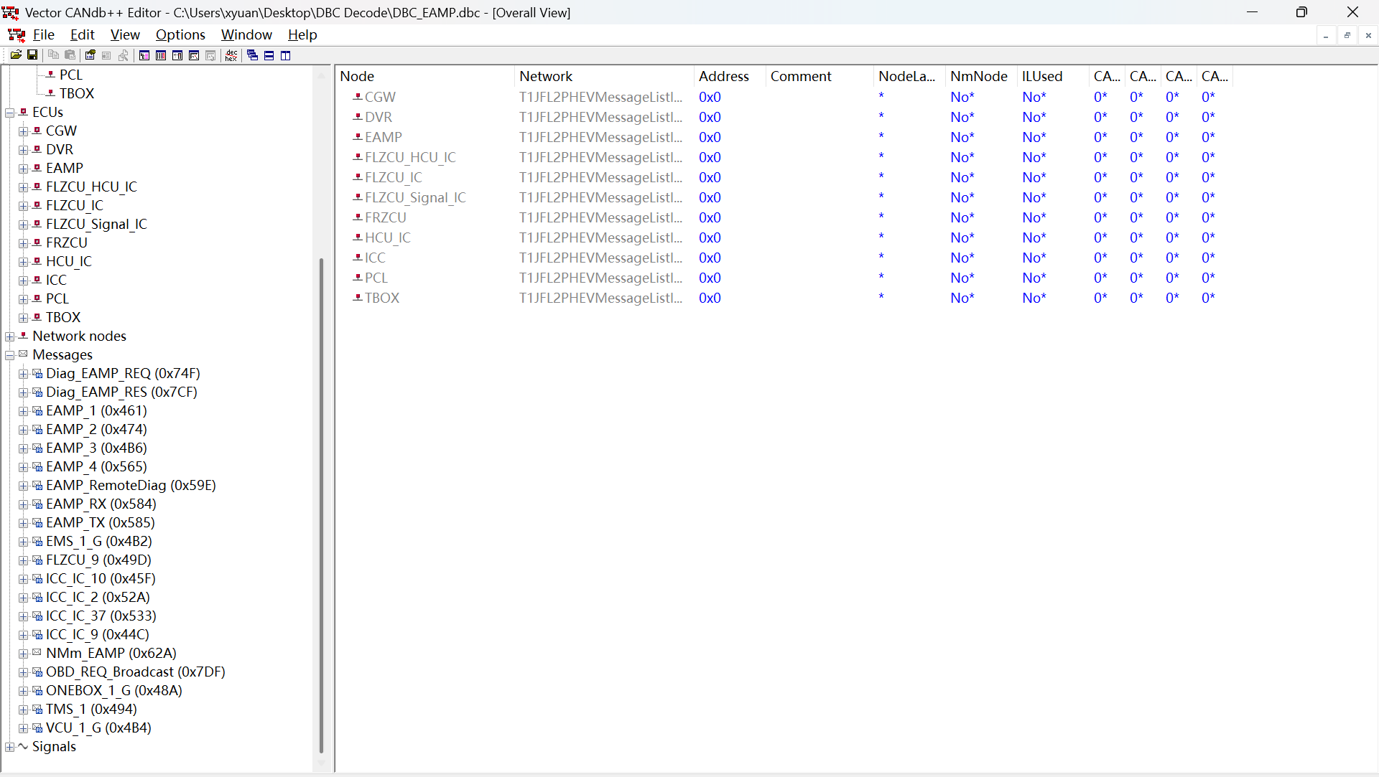Expand the EAMP ECU node

[x=24, y=169]
